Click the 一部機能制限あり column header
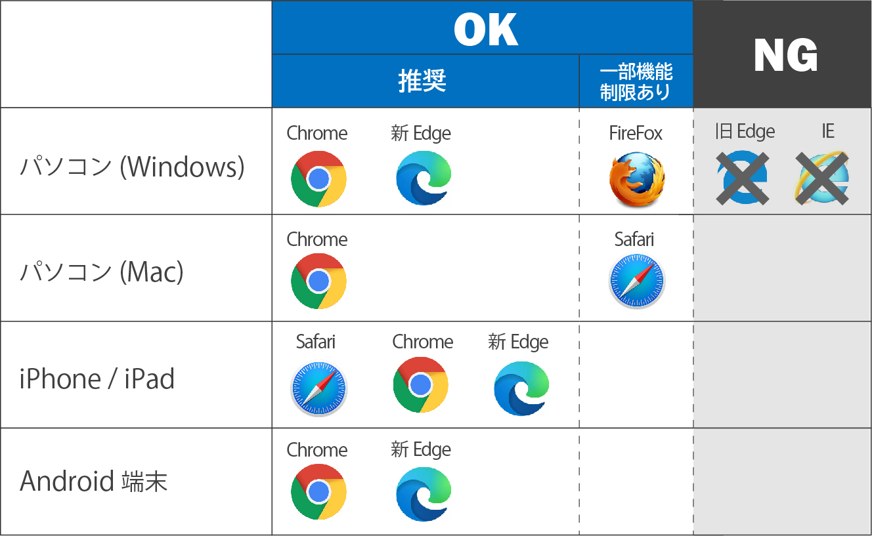Viewport: 872px width, 536px height. click(x=636, y=82)
